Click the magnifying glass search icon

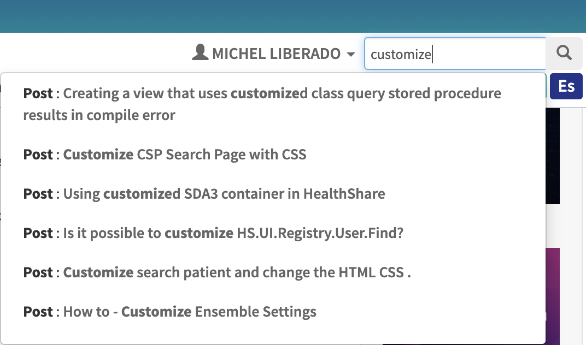coord(564,53)
